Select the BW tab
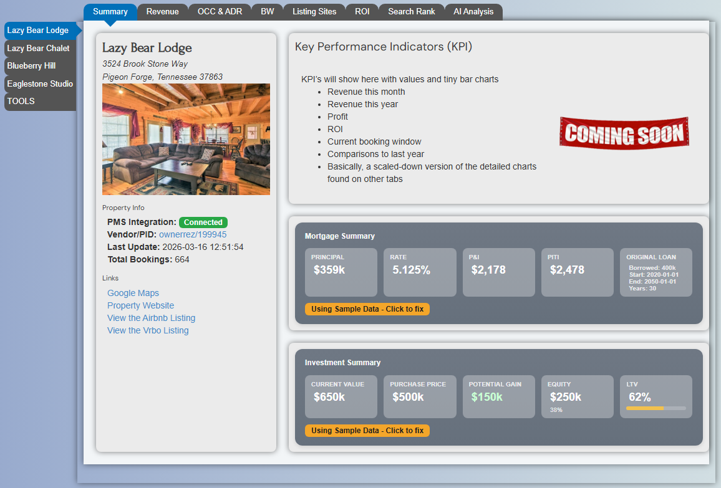The width and height of the screenshot is (721, 488). pos(267,11)
